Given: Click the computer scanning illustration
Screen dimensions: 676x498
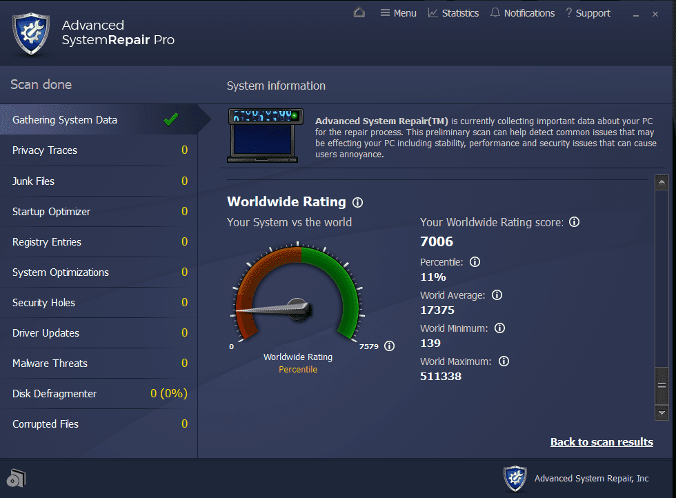Looking at the screenshot, I should click(265, 135).
